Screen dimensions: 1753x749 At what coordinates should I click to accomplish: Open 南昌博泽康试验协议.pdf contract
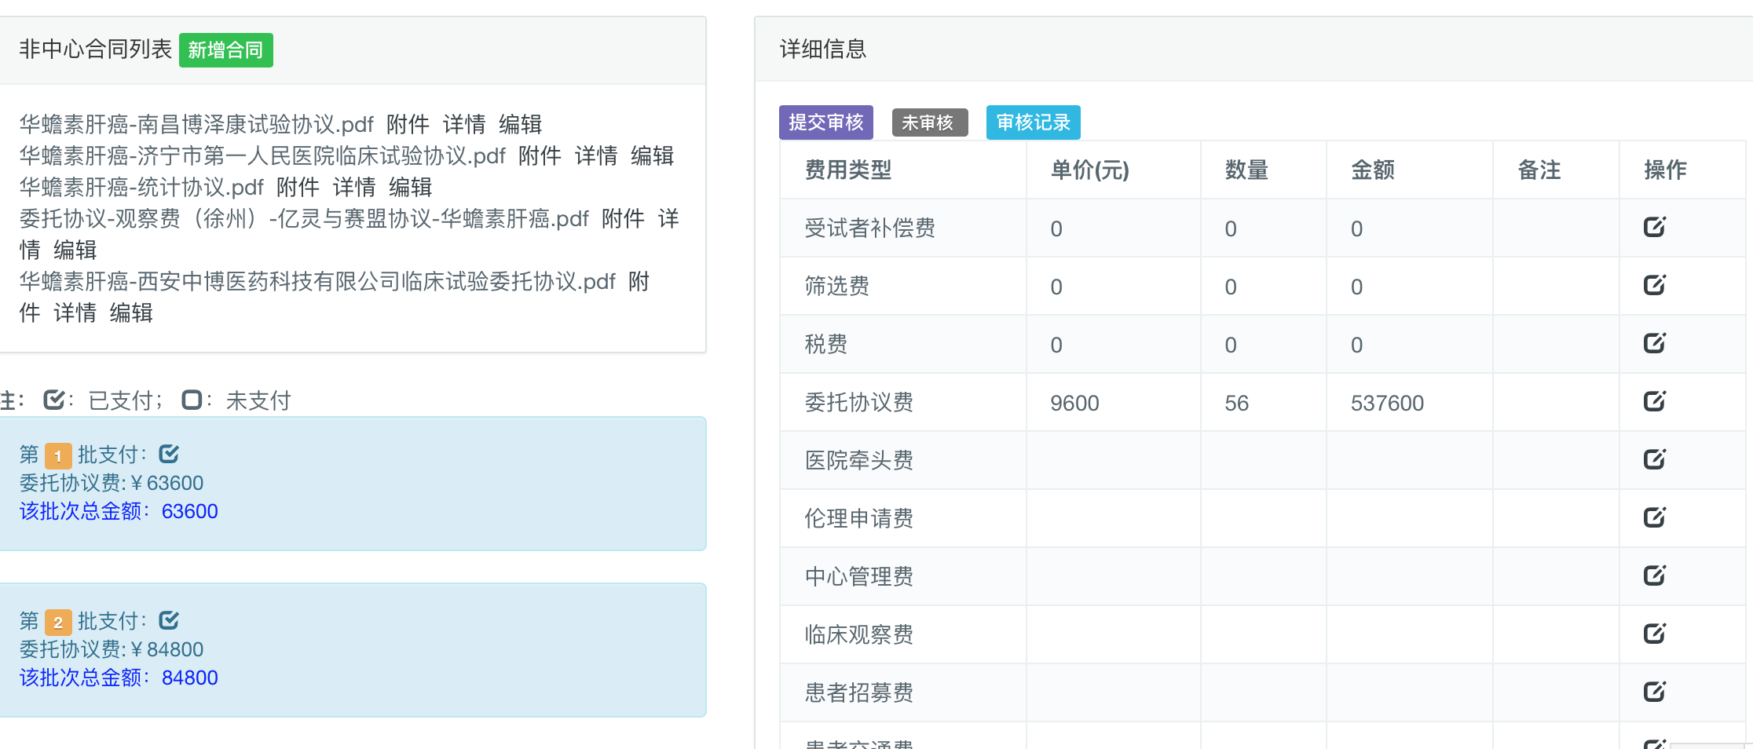[x=196, y=124]
